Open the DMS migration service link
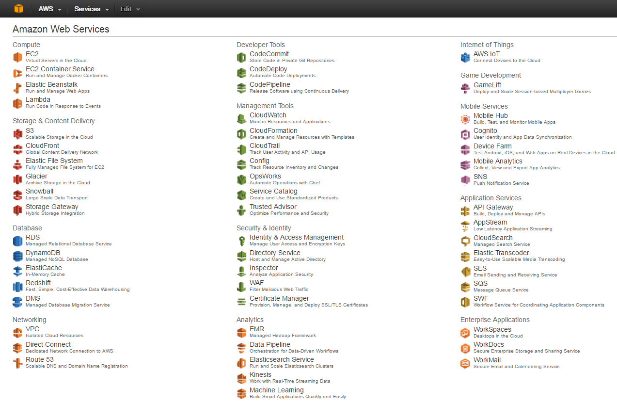The image size is (617, 404). [33, 298]
